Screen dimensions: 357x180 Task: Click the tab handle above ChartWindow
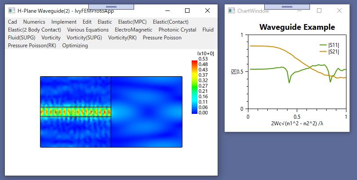tap(287, 7)
